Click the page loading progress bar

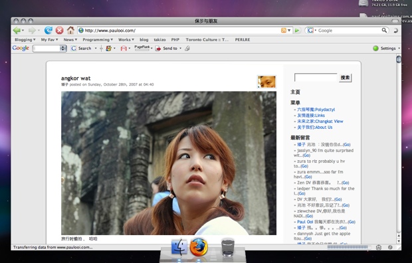point(349,247)
